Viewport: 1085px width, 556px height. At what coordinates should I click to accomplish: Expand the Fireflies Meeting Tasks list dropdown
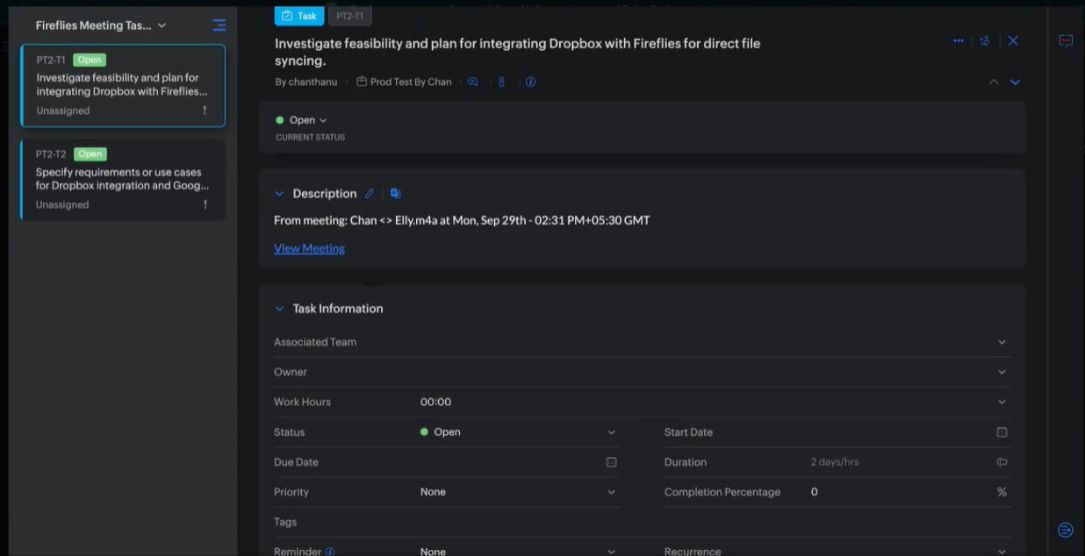click(162, 26)
